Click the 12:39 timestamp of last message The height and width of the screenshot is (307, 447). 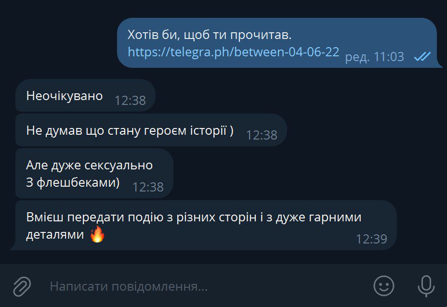(x=371, y=239)
